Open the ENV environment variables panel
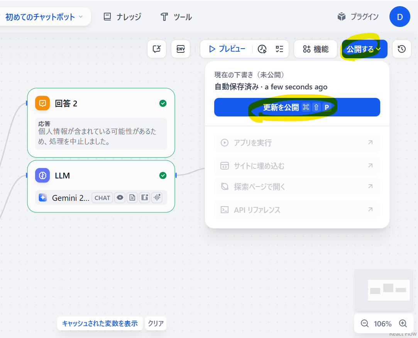This screenshot has width=418, height=338. pyautogui.click(x=181, y=49)
